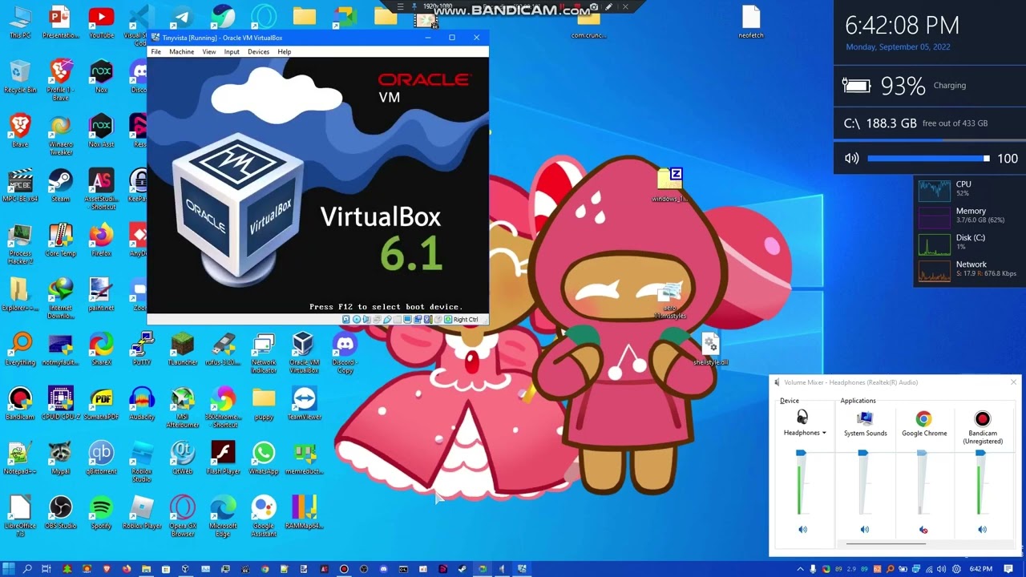1026x577 pixels.
Task: Select the Recycle Bin desktop icon
Action: pos(20,76)
